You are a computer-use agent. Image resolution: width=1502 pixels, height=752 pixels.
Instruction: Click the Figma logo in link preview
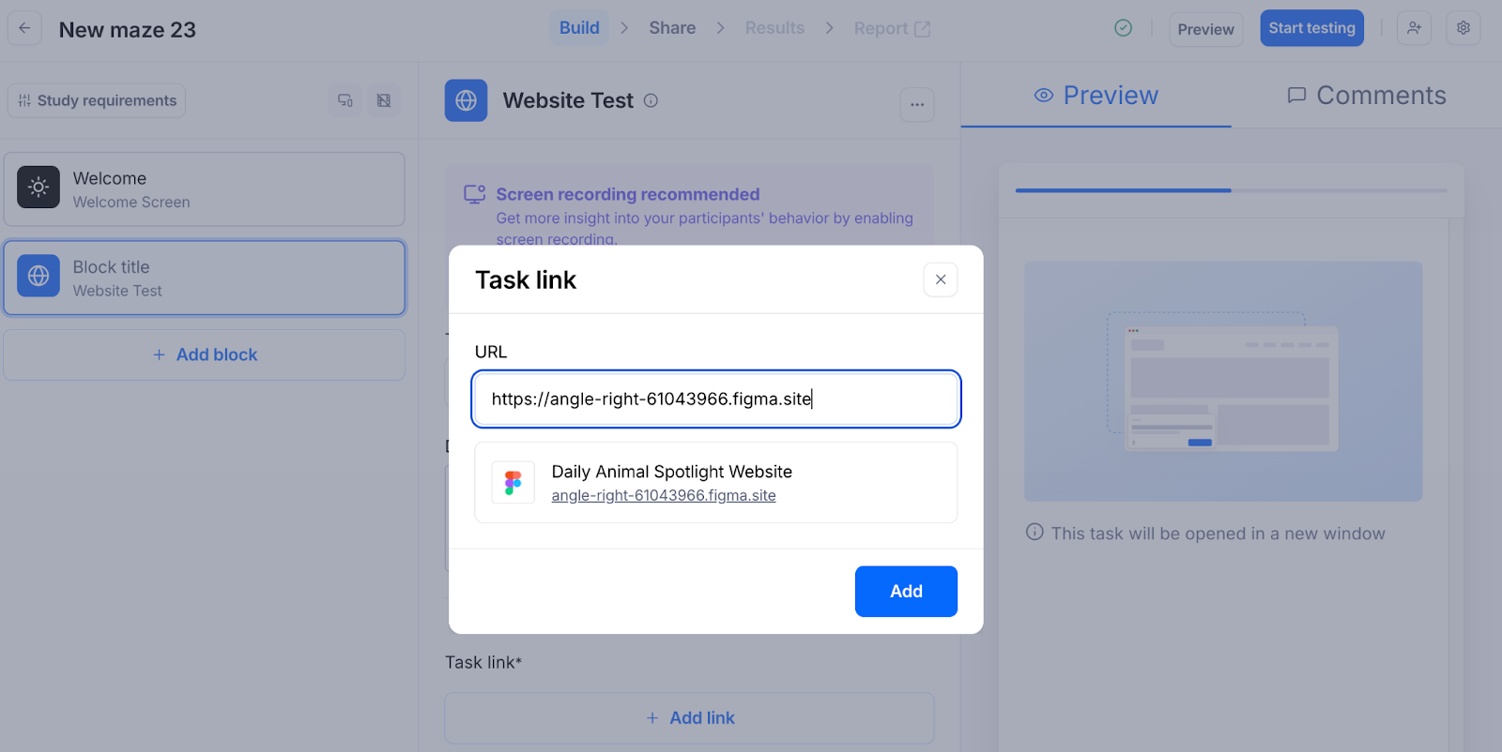[513, 483]
